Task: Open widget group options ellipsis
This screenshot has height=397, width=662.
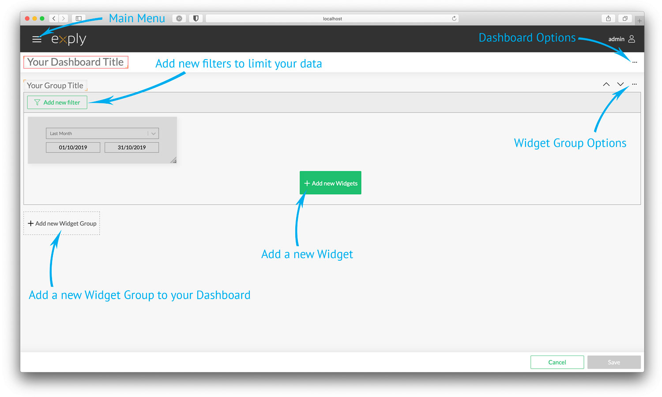Action: point(634,84)
